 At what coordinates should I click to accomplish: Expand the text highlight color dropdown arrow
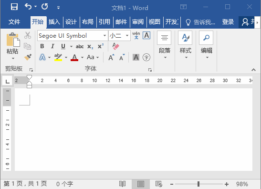[66, 57]
